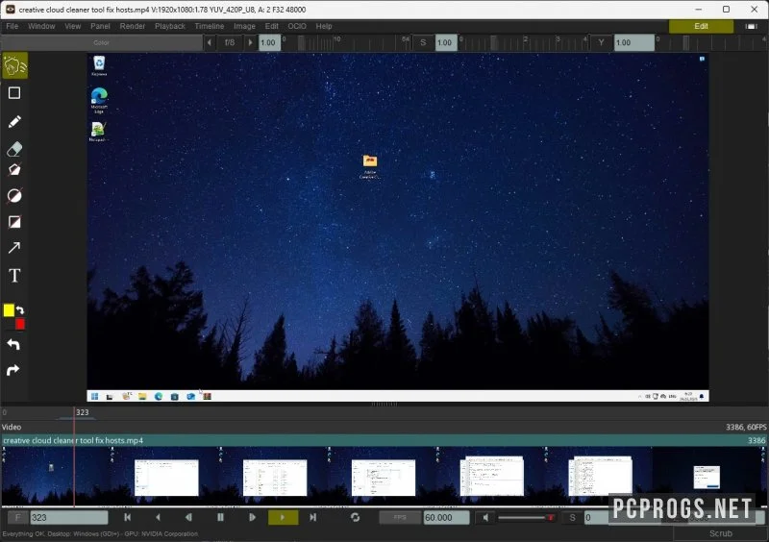Undo the last annotation
Screen dimensions: 769x542
[x=13, y=344]
